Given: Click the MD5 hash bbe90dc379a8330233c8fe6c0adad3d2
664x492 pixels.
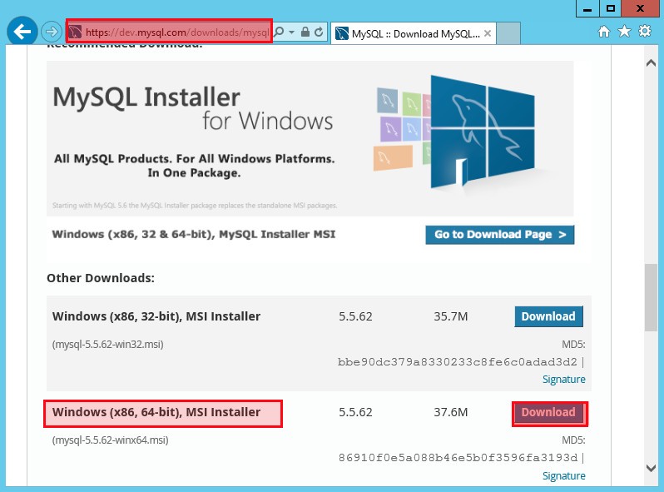Looking at the screenshot, I should click(x=458, y=362).
